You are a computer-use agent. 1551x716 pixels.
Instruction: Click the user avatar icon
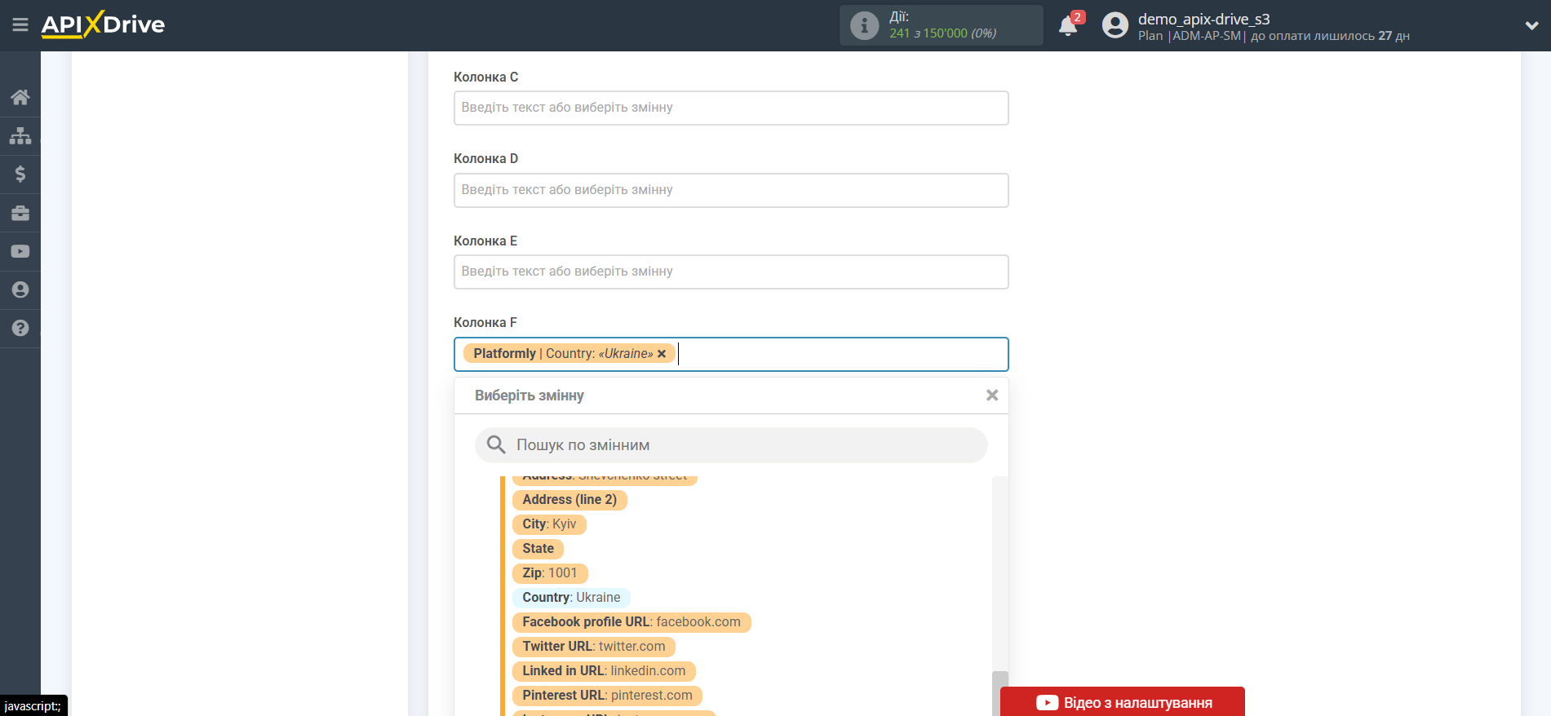[x=1115, y=25]
